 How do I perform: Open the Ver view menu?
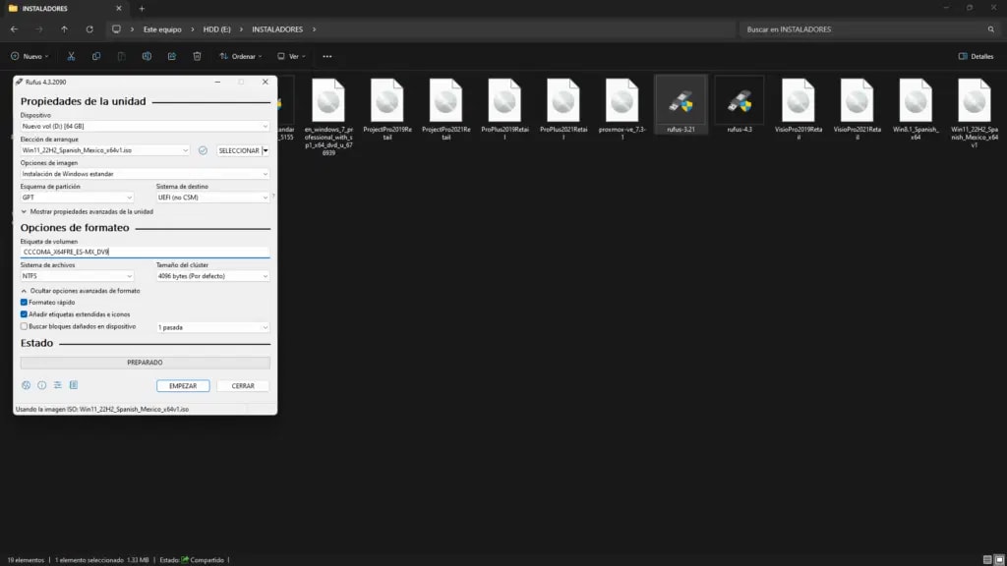click(x=291, y=56)
